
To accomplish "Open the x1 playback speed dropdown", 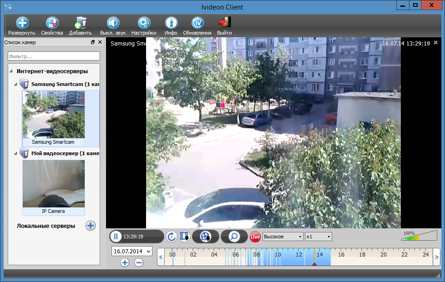I will (x=318, y=237).
